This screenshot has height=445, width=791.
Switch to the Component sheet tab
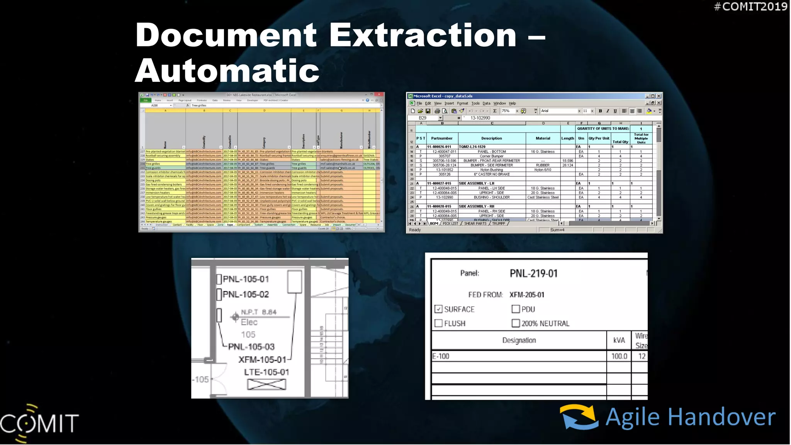point(243,225)
